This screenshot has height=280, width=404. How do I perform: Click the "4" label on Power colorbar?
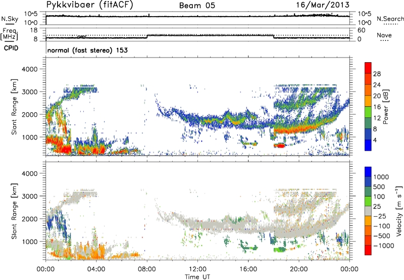tap(375, 140)
